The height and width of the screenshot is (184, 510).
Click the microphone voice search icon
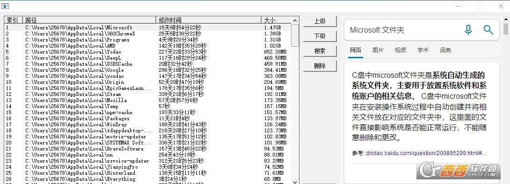[x=468, y=30]
